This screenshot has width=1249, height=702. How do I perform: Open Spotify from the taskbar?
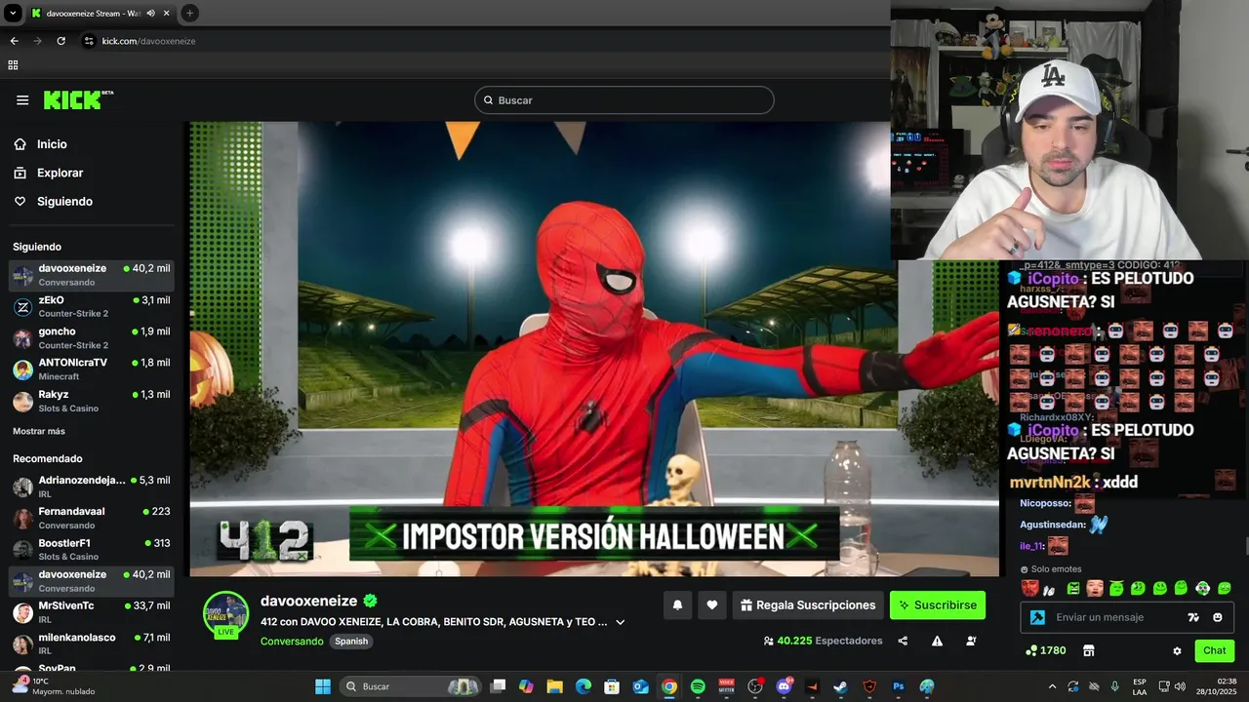tap(698, 686)
